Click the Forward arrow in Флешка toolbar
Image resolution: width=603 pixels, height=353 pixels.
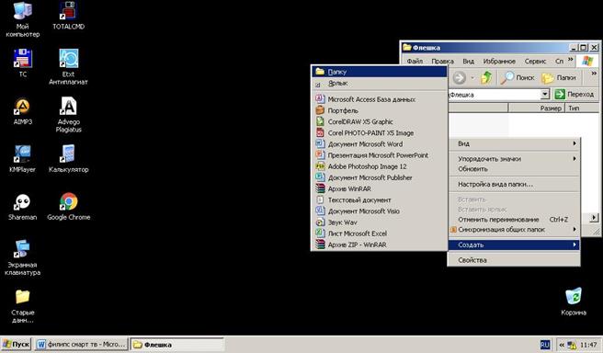click(459, 78)
